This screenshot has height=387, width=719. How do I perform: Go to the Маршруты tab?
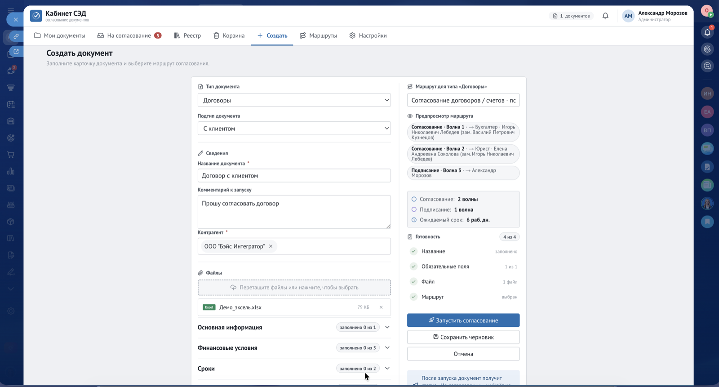click(318, 36)
